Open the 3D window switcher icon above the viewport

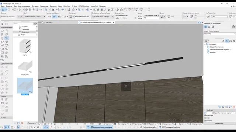(200, 22)
